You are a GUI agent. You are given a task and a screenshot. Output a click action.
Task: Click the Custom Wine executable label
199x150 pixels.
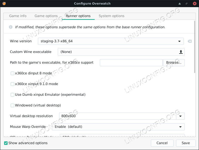31,52
